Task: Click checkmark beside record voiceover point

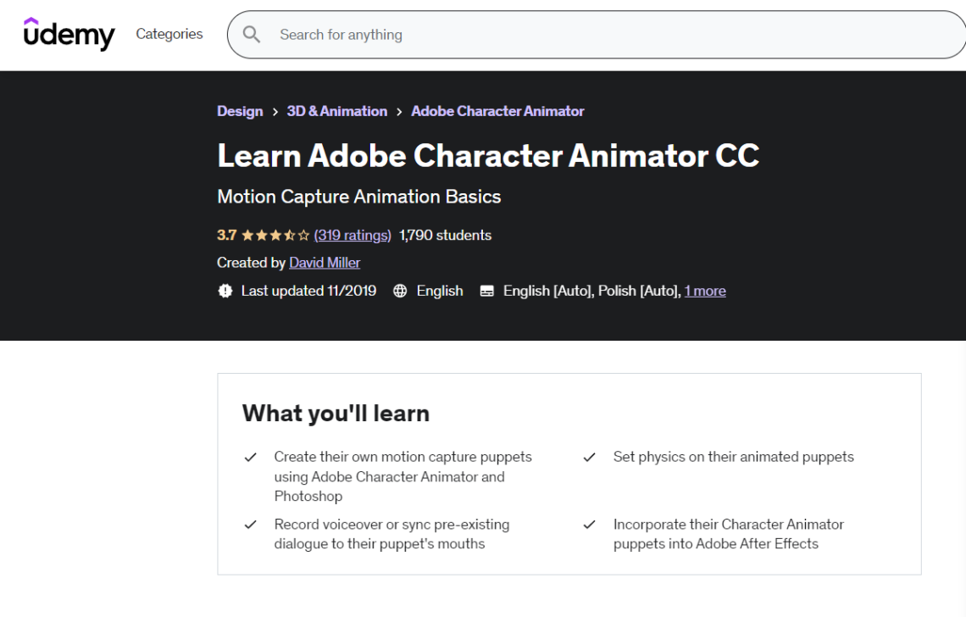Action: click(x=251, y=525)
